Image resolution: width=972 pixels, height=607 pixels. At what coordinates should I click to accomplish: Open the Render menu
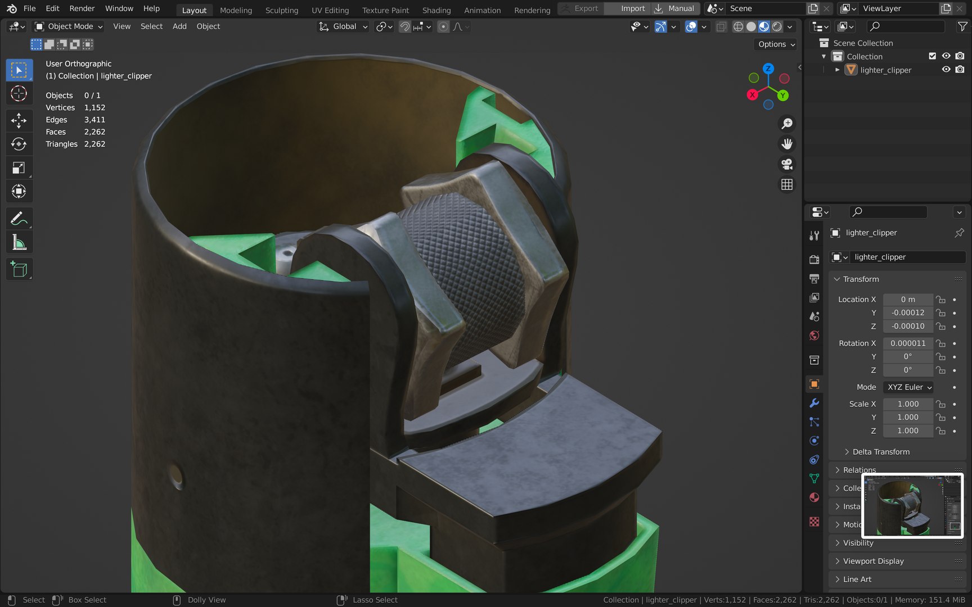point(82,8)
